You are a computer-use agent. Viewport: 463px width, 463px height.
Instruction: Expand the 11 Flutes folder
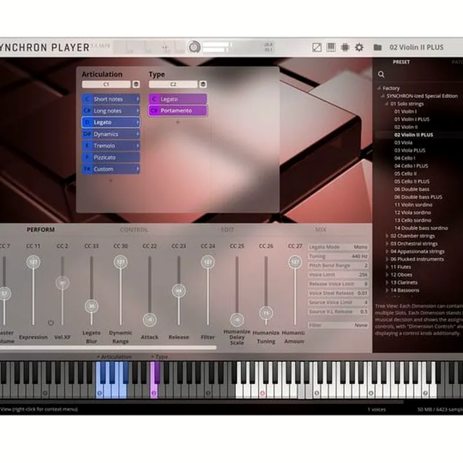point(387,267)
